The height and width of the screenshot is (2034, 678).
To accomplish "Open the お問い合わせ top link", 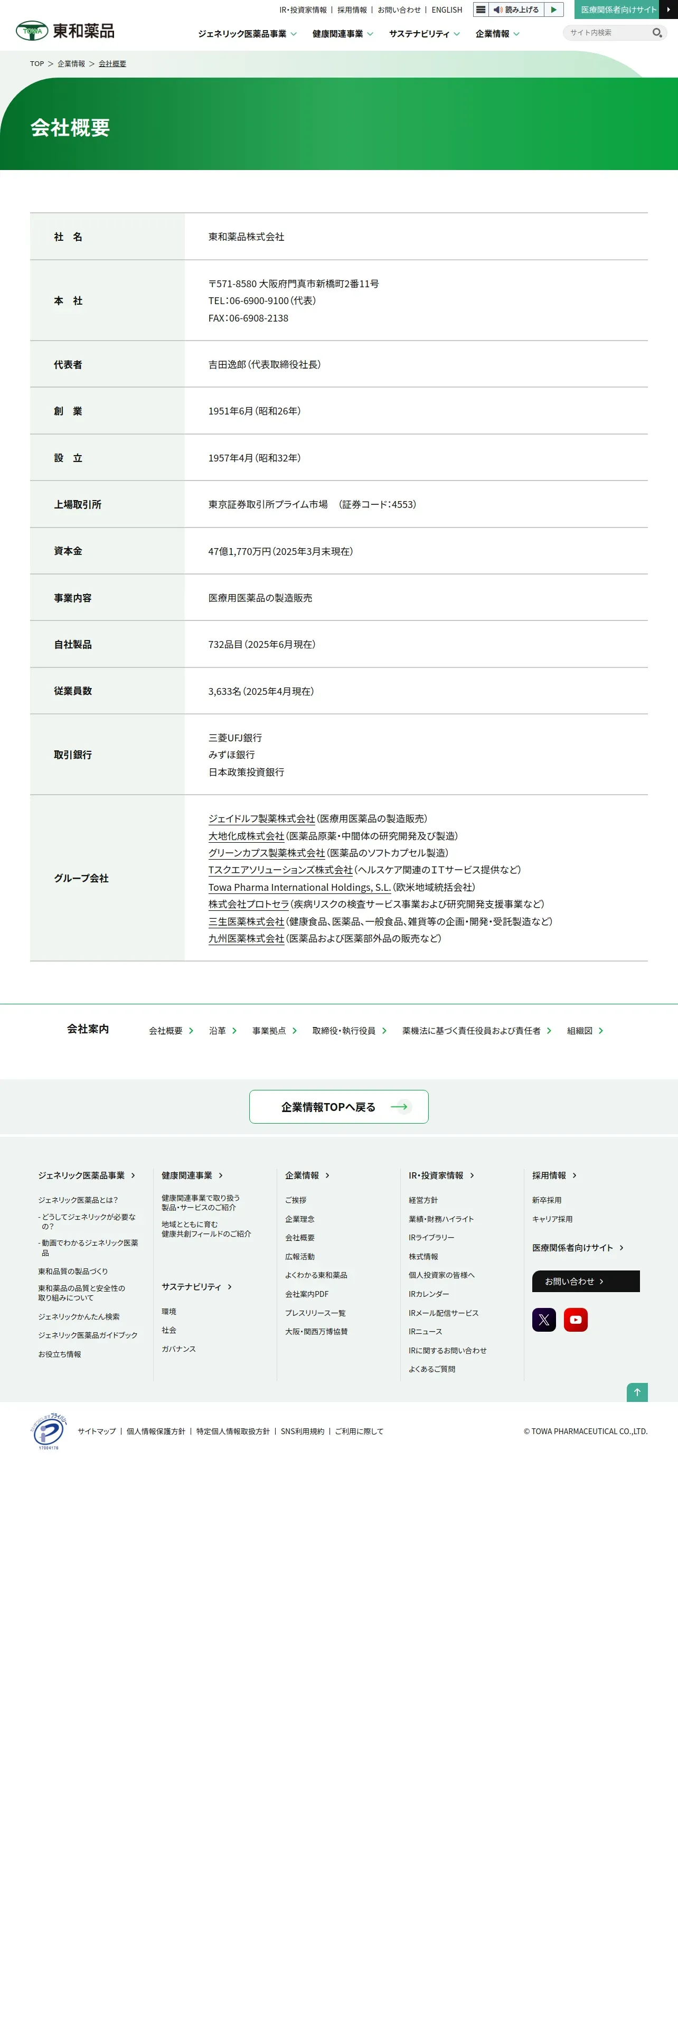I will click(399, 10).
